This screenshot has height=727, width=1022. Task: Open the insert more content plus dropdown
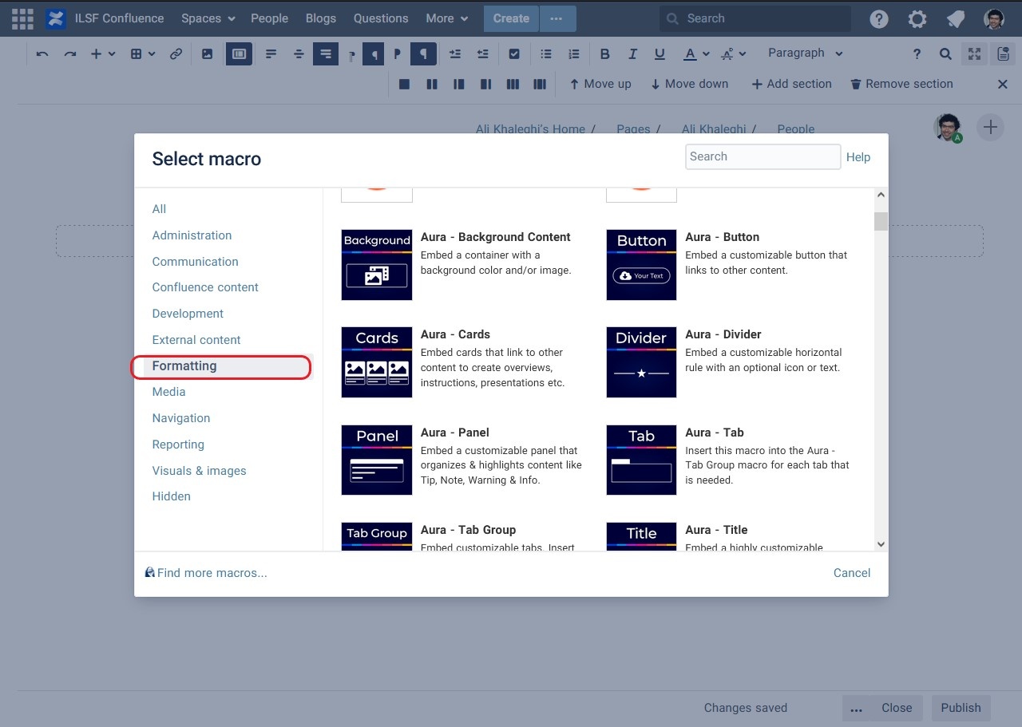tap(103, 54)
